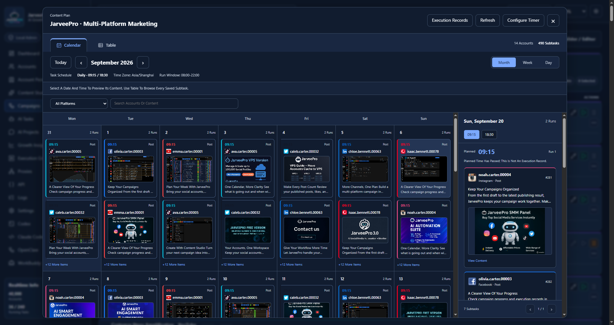Click Pinterest icon for isaac.bennett.00078 on Sunday 6

(403, 151)
